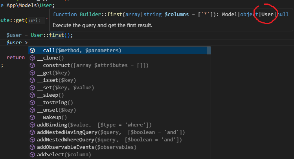
Task: Place cursor after the $user-> arrow
Action: pos(28,42)
